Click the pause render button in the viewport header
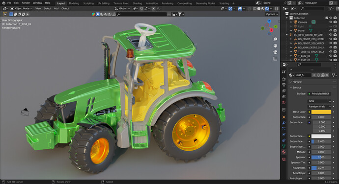Viewport: 339px width, 184px height. pos(276,9)
